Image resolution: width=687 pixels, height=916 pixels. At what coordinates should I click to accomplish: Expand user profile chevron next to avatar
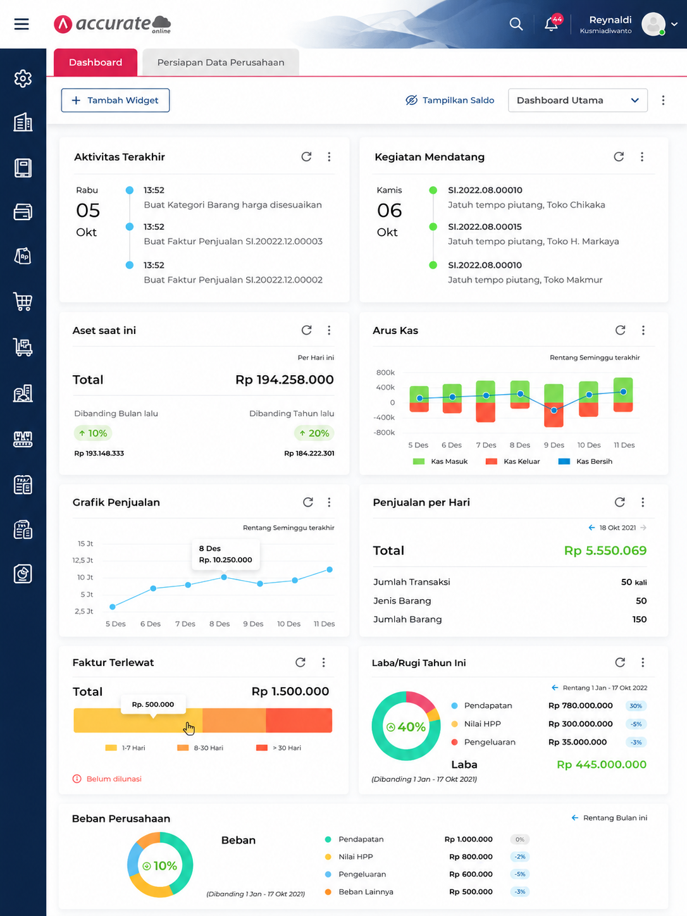tap(674, 24)
